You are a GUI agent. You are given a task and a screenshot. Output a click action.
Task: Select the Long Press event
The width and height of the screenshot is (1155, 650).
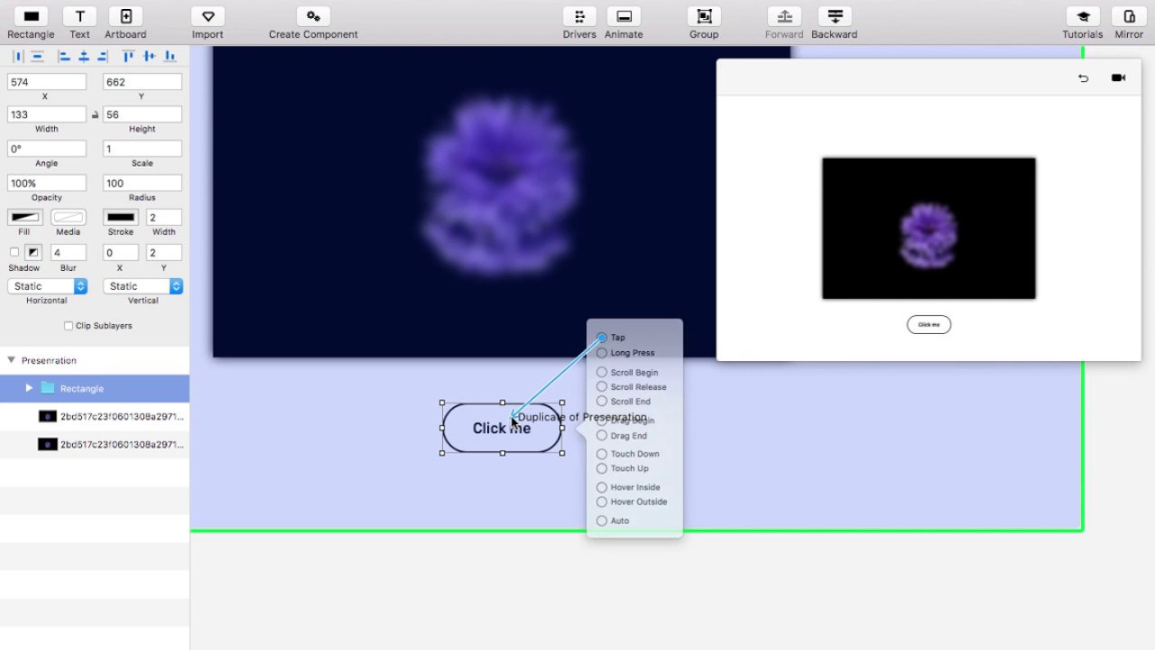click(x=602, y=353)
